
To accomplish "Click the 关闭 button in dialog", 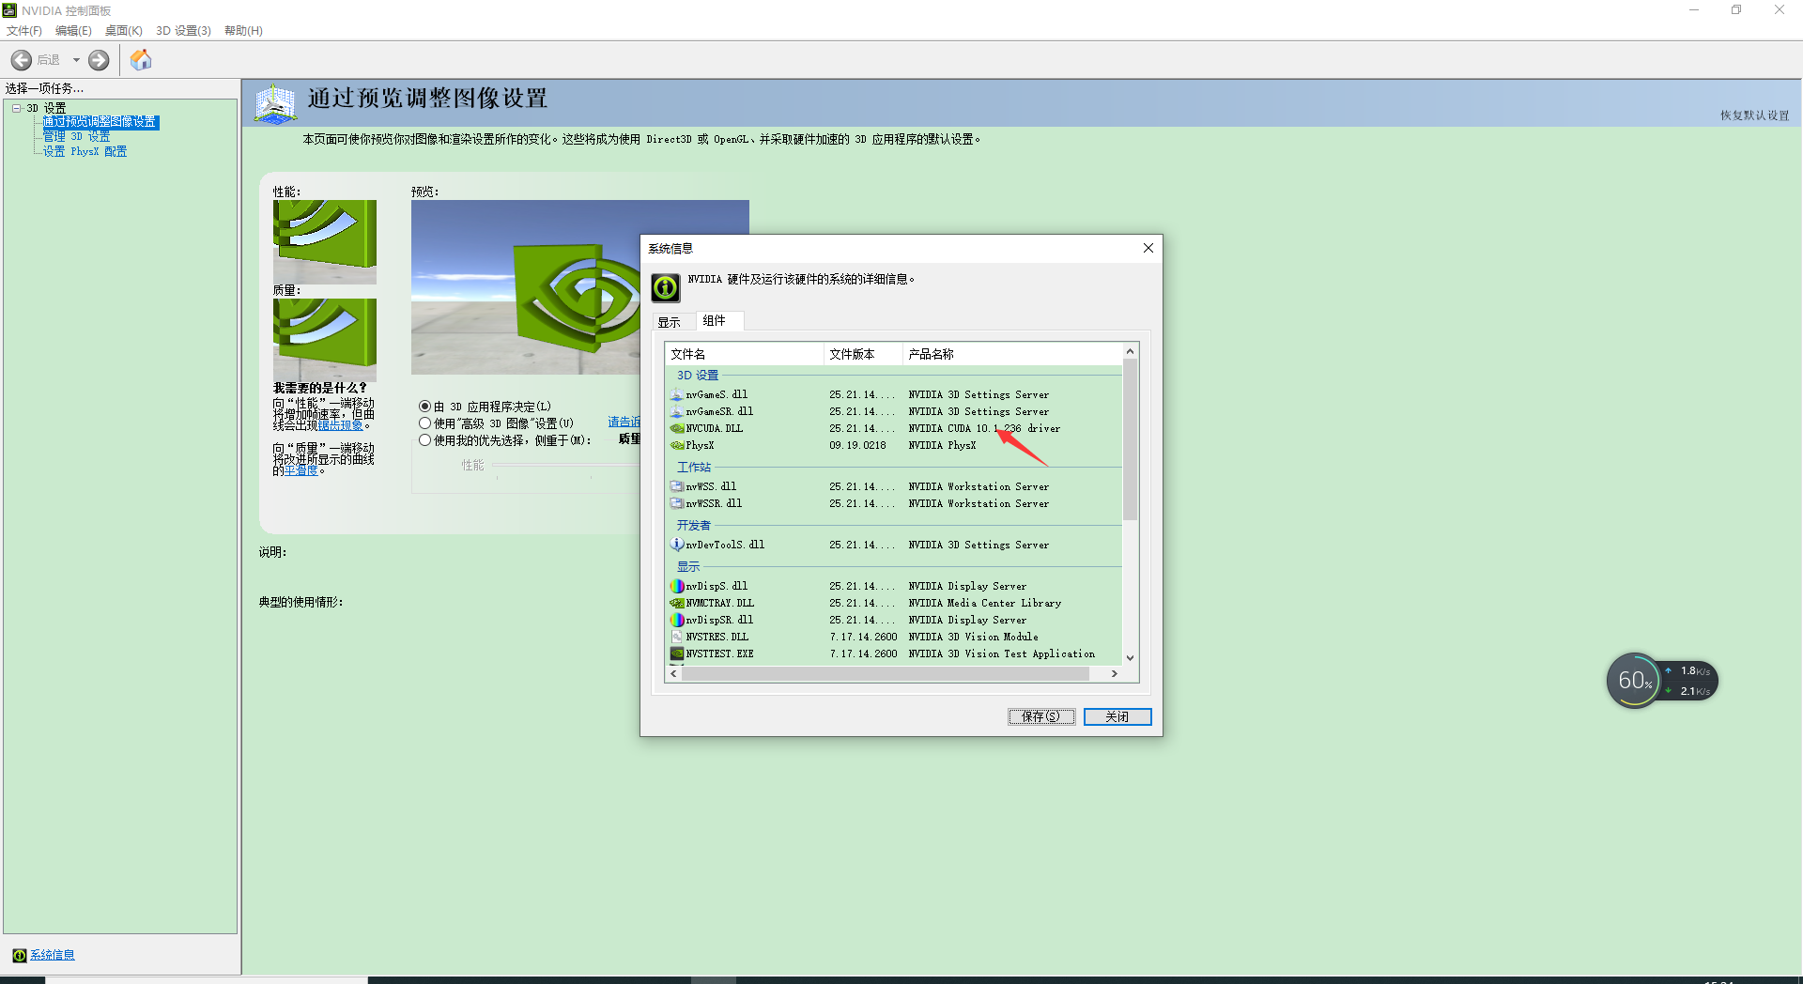I will (1117, 716).
